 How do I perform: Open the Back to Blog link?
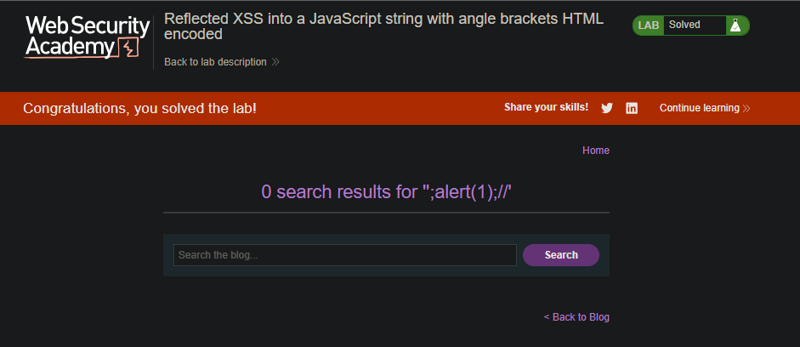[x=576, y=317]
